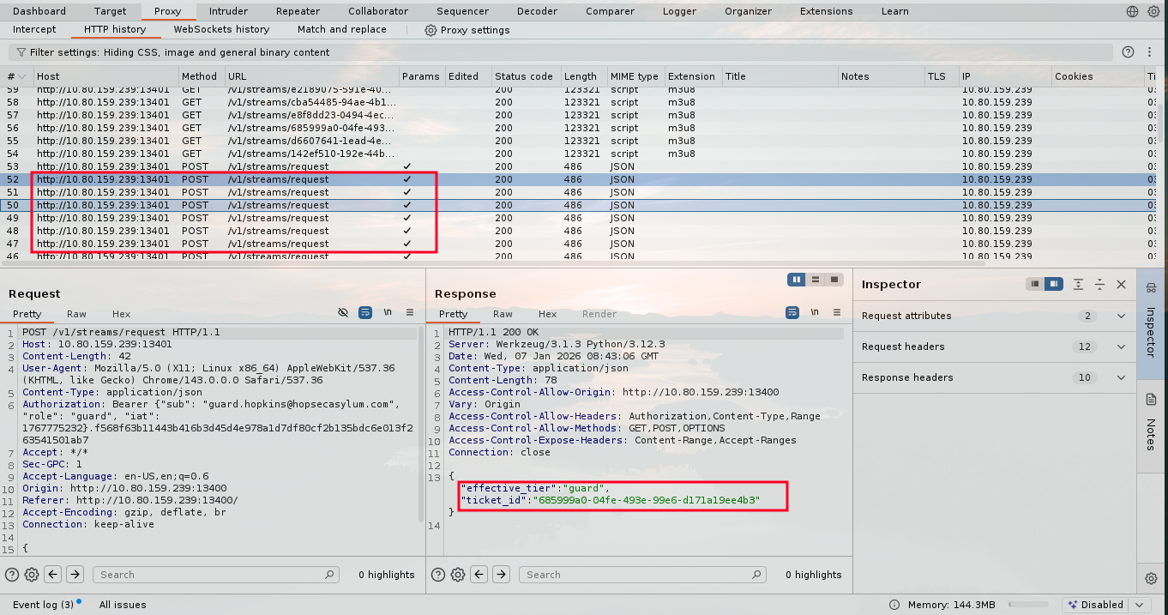Image resolution: width=1168 pixels, height=615 pixels.
Task: Go to previous search match in Response
Action: coord(479,575)
